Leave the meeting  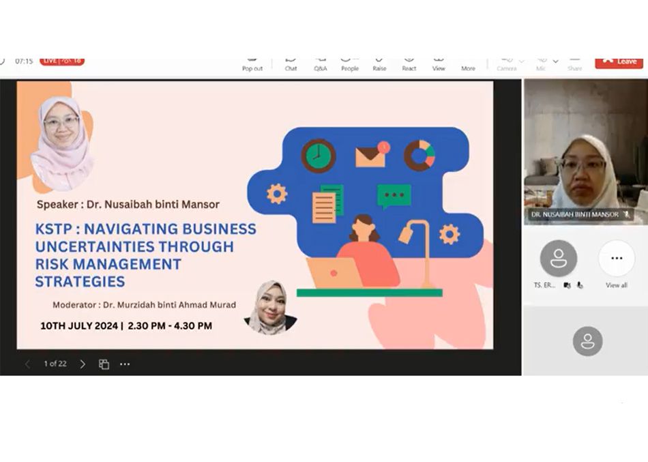(619, 61)
